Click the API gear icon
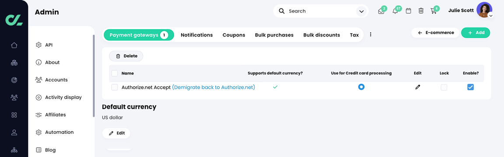Image resolution: width=504 pixels, height=157 pixels. [x=38, y=45]
